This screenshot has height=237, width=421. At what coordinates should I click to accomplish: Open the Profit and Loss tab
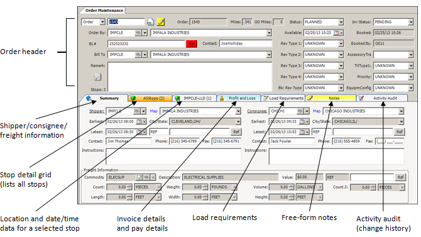(x=239, y=98)
